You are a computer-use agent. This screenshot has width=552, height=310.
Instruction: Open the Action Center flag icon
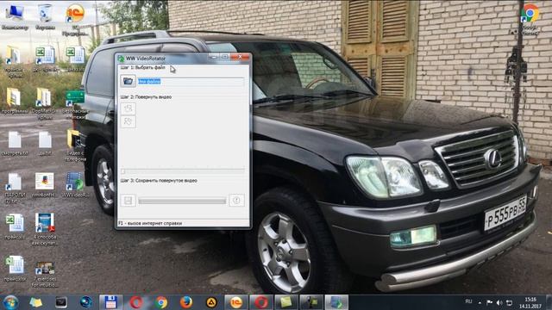(489, 302)
